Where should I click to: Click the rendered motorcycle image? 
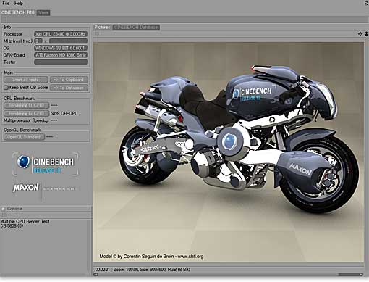pos(229,152)
